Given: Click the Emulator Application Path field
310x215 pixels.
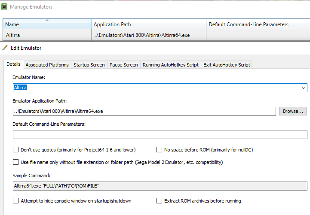Looking at the screenshot, I should pyautogui.click(x=144, y=111).
